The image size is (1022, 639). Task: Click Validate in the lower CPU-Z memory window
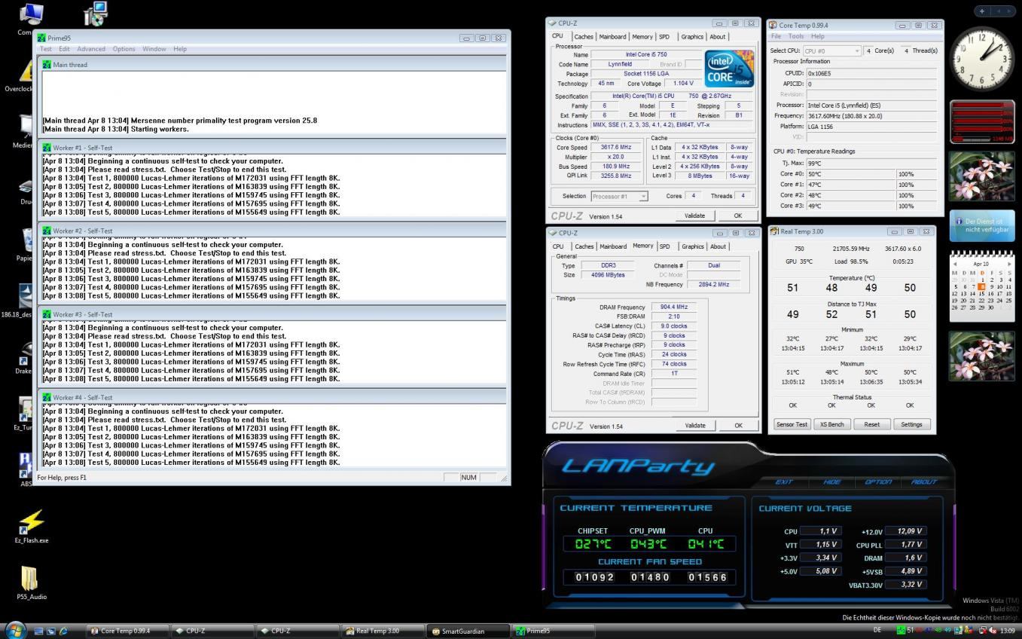(694, 425)
